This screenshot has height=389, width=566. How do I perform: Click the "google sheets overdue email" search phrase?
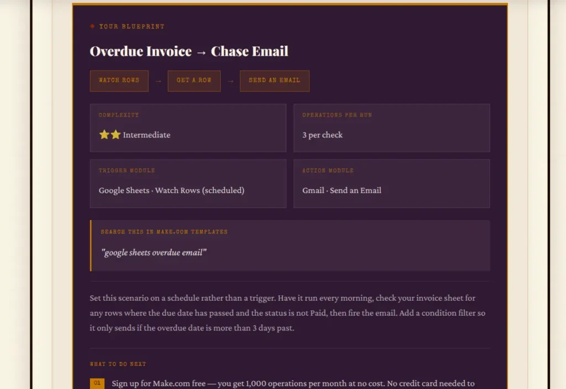click(154, 253)
